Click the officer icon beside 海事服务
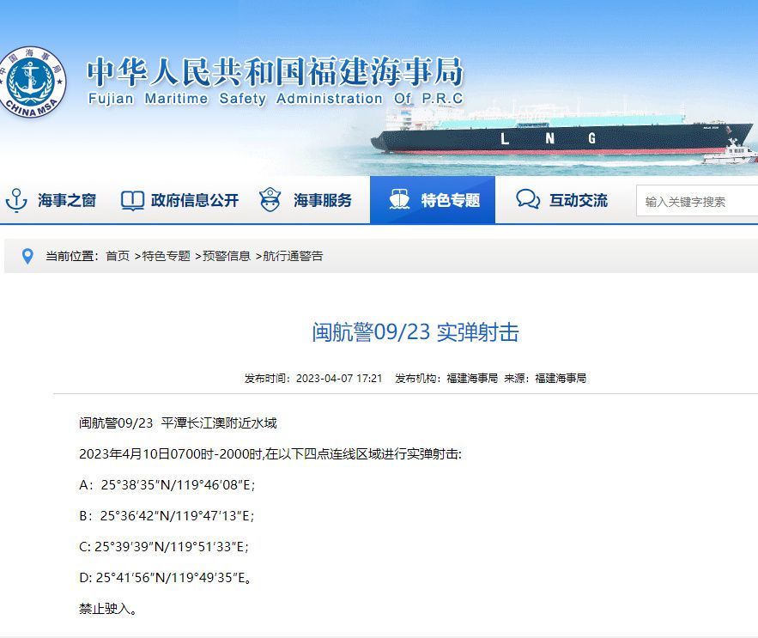 pos(270,200)
